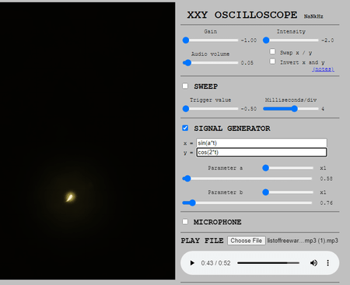Image resolution: width=350 pixels, height=285 pixels.
Task: Adjust Parameter a multiplier slider
Action: pos(288,168)
